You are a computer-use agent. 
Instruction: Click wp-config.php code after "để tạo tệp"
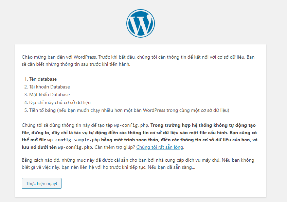click(x=131, y=125)
